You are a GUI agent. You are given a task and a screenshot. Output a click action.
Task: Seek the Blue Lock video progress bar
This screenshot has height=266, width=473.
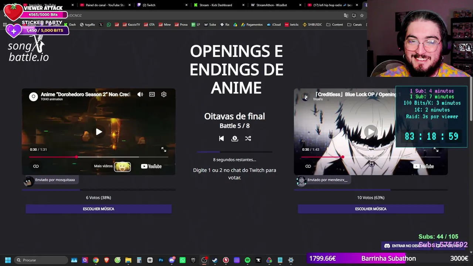pos(371,157)
